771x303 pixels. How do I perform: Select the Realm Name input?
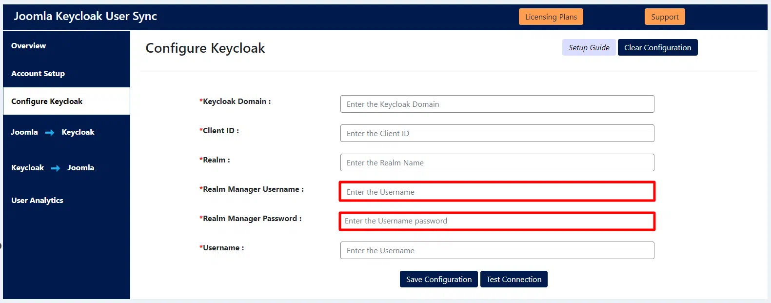pyautogui.click(x=497, y=162)
